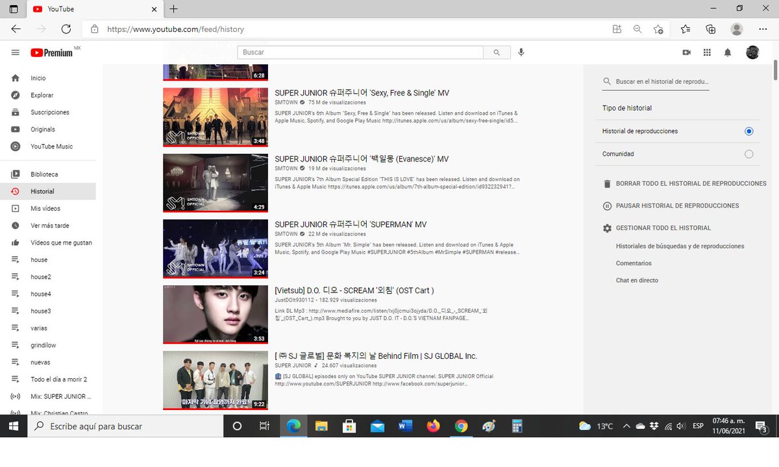Viewport: 779px width, 467px height.
Task: Open the Sexy, Free & Single thumbnail
Action: pos(216,117)
